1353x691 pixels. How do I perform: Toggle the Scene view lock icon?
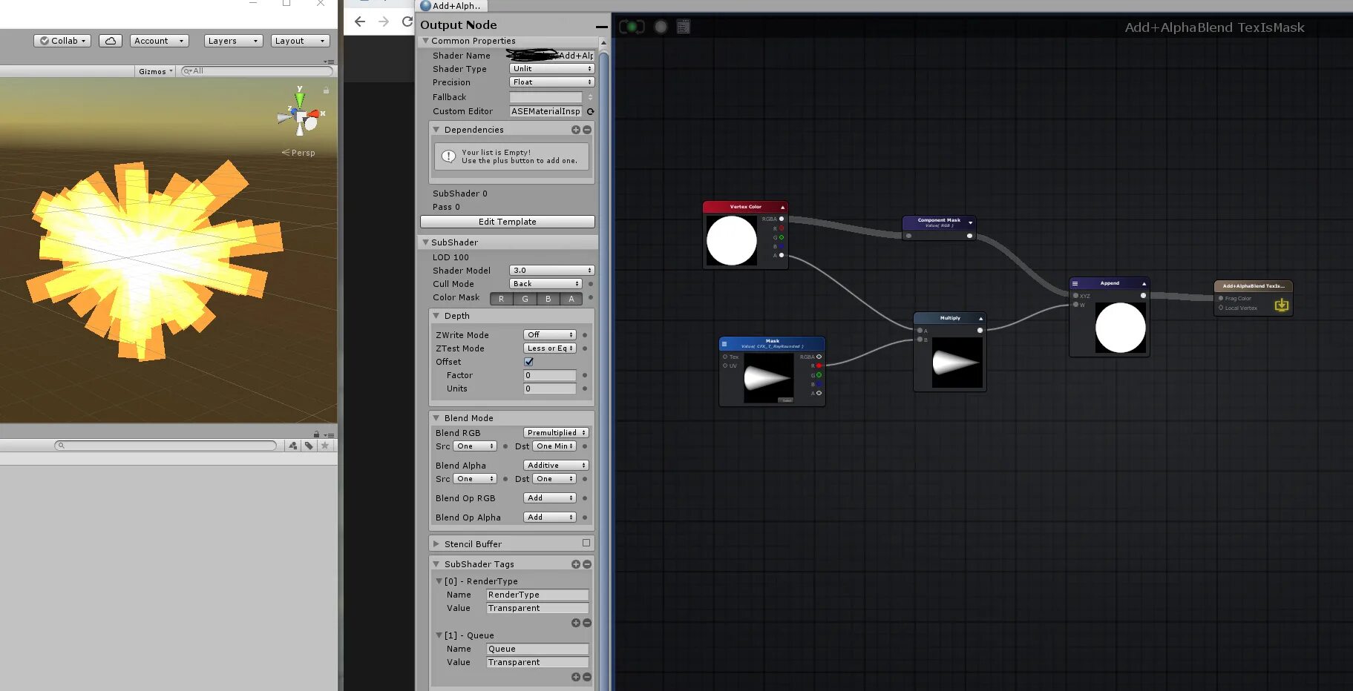(x=325, y=90)
